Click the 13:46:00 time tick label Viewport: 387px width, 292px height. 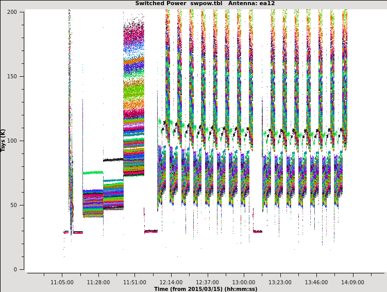[x=316, y=282]
